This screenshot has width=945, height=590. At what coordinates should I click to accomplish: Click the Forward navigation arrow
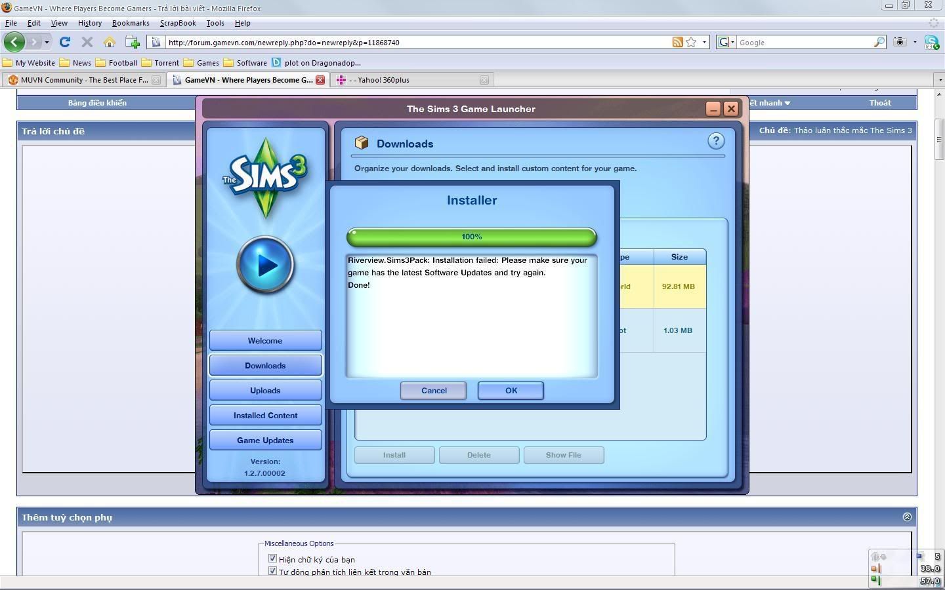33,42
